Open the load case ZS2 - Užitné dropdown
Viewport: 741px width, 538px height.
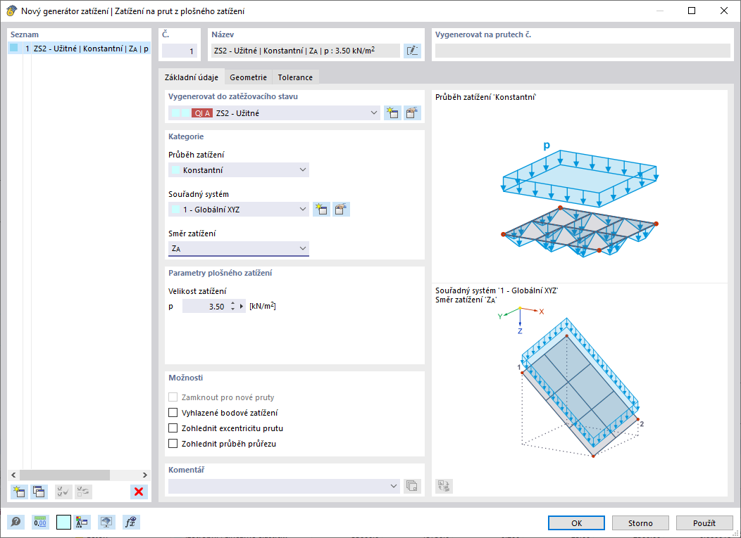pyautogui.click(x=274, y=113)
